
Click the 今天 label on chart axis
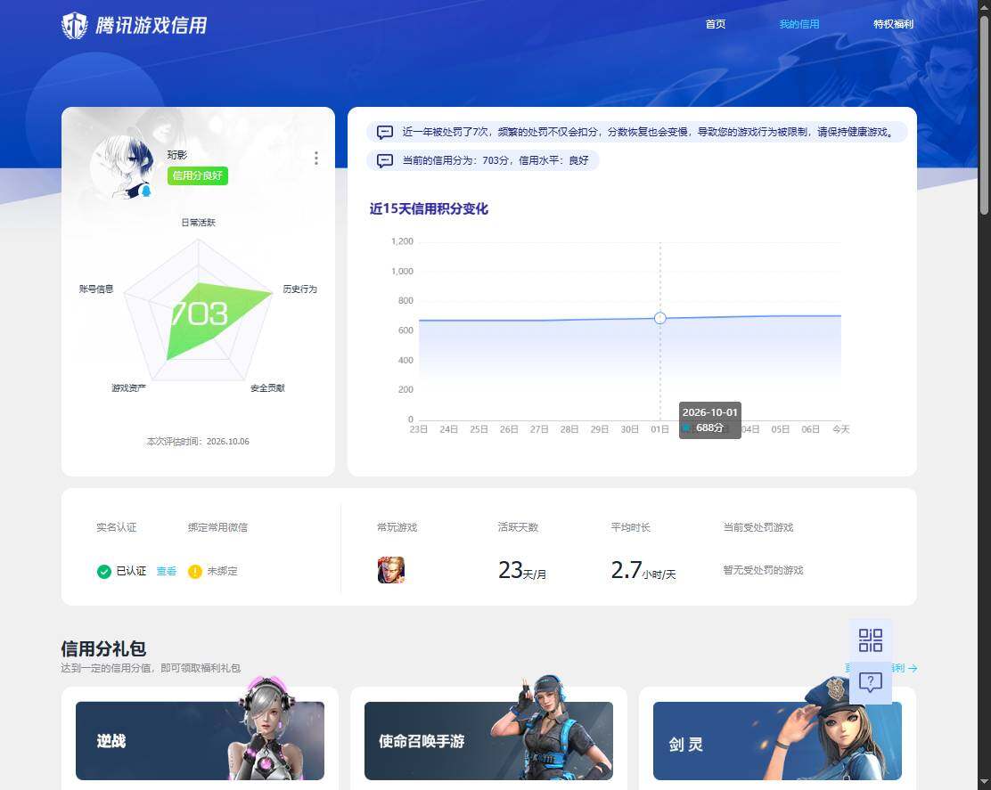click(840, 429)
